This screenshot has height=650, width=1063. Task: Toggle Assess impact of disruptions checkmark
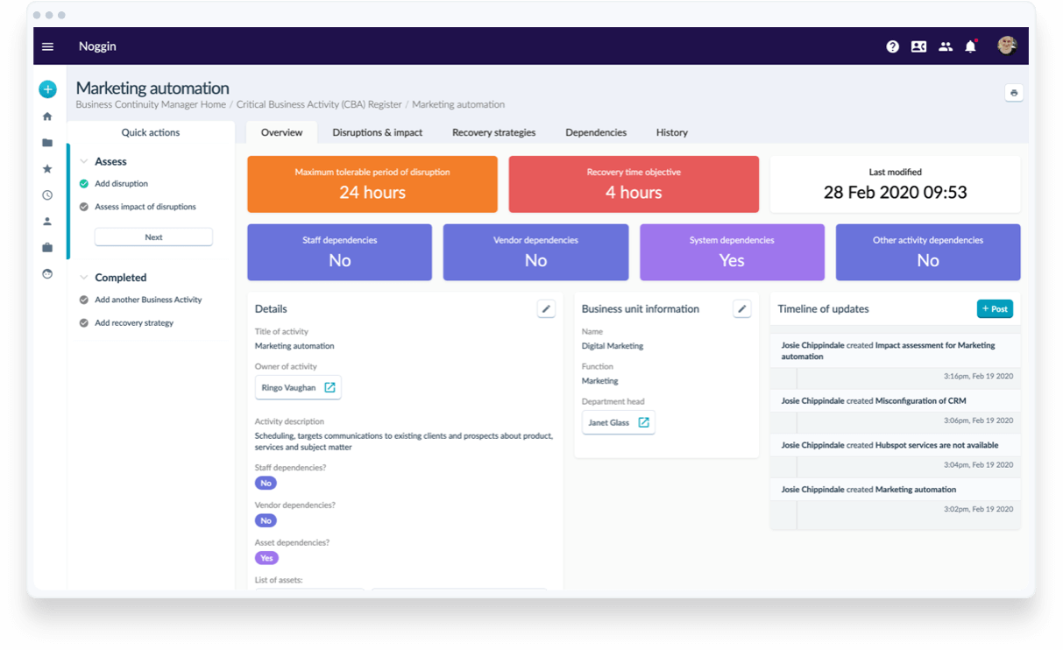pyautogui.click(x=84, y=207)
